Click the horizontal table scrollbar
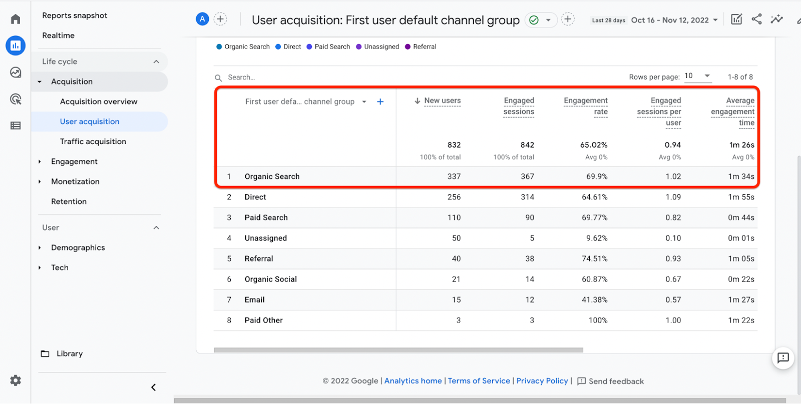 [x=398, y=350]
